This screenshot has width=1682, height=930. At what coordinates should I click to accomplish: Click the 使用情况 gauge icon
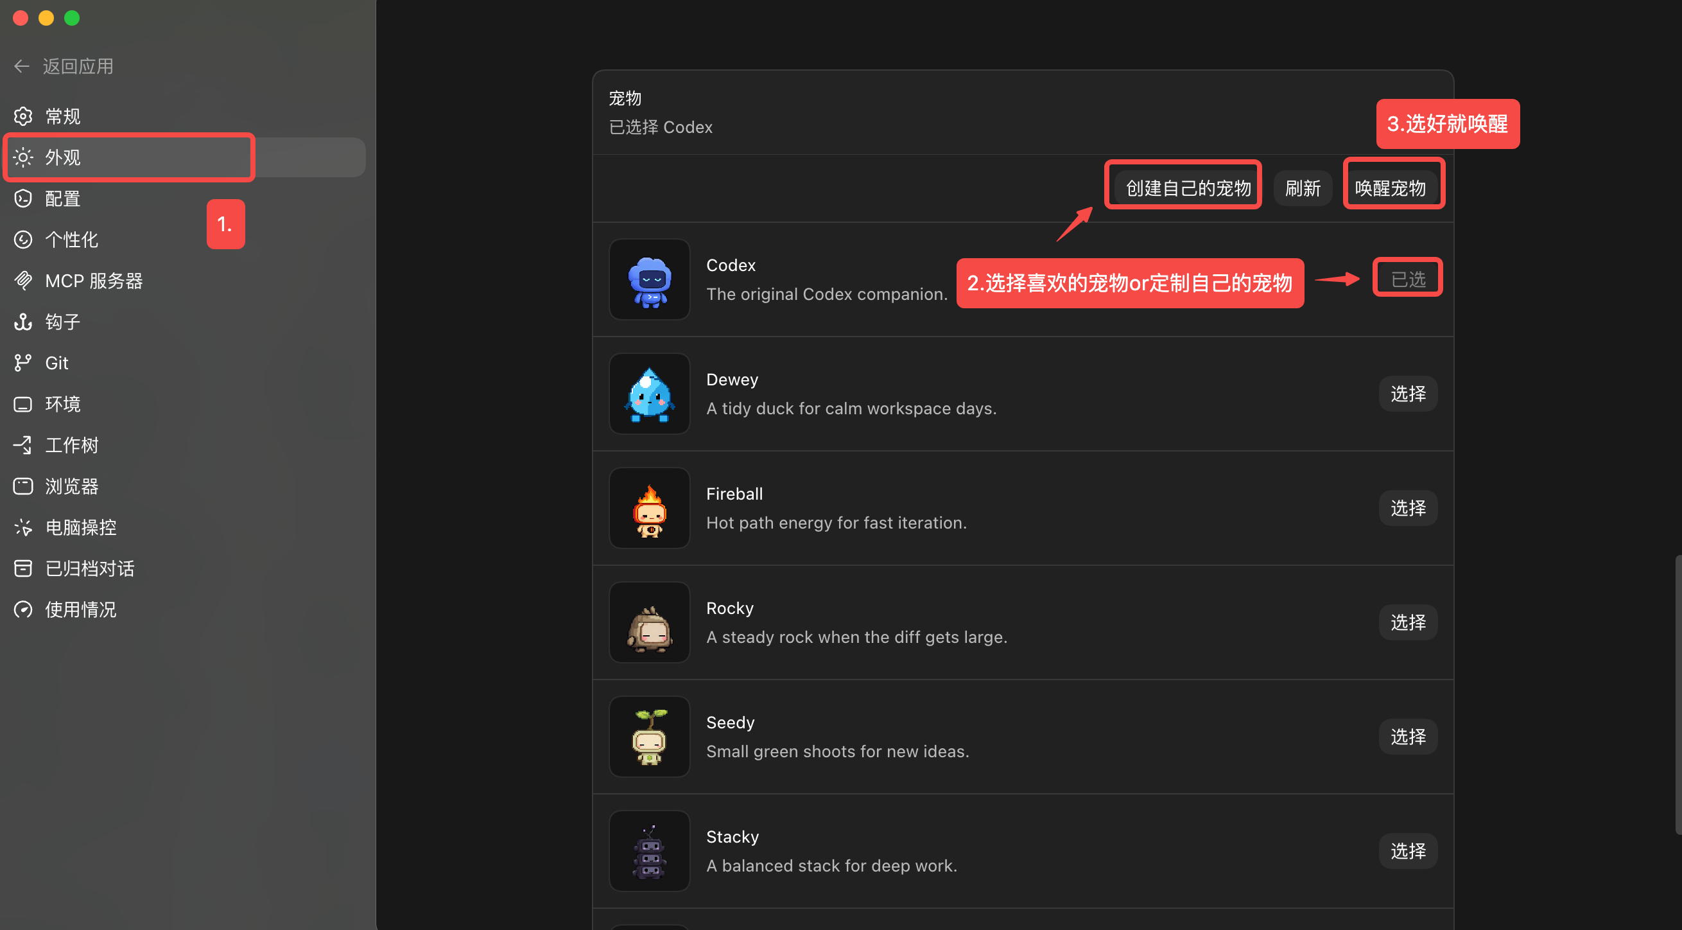23,610
